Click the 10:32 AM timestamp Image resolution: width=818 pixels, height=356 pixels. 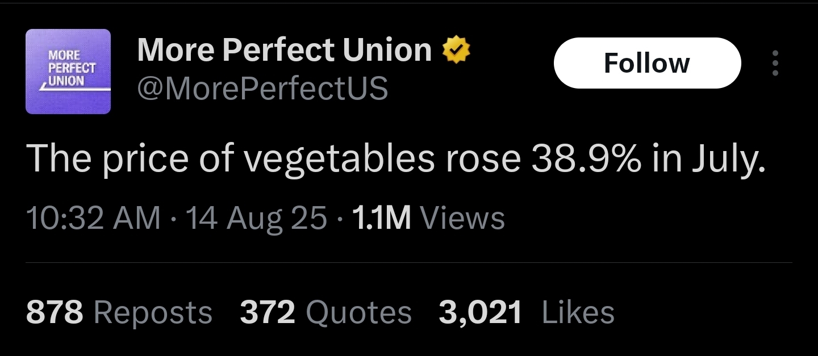(94, 219)
